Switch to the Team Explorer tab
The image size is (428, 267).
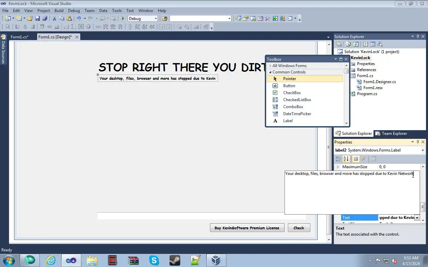(x=391, y=133)
